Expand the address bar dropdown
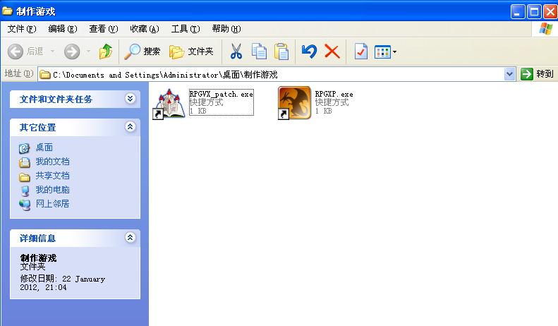 coord(509,74)
